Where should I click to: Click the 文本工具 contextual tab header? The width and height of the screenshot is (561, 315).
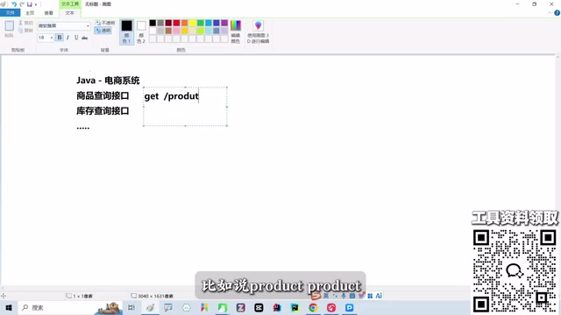[70, 4]
